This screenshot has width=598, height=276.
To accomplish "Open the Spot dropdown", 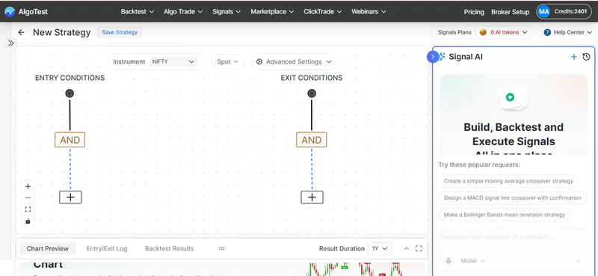I will tap(228, 61).
